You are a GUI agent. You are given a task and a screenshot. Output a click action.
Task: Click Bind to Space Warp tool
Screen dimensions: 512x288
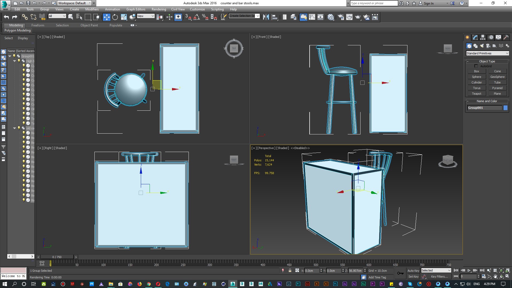point(42,17)
